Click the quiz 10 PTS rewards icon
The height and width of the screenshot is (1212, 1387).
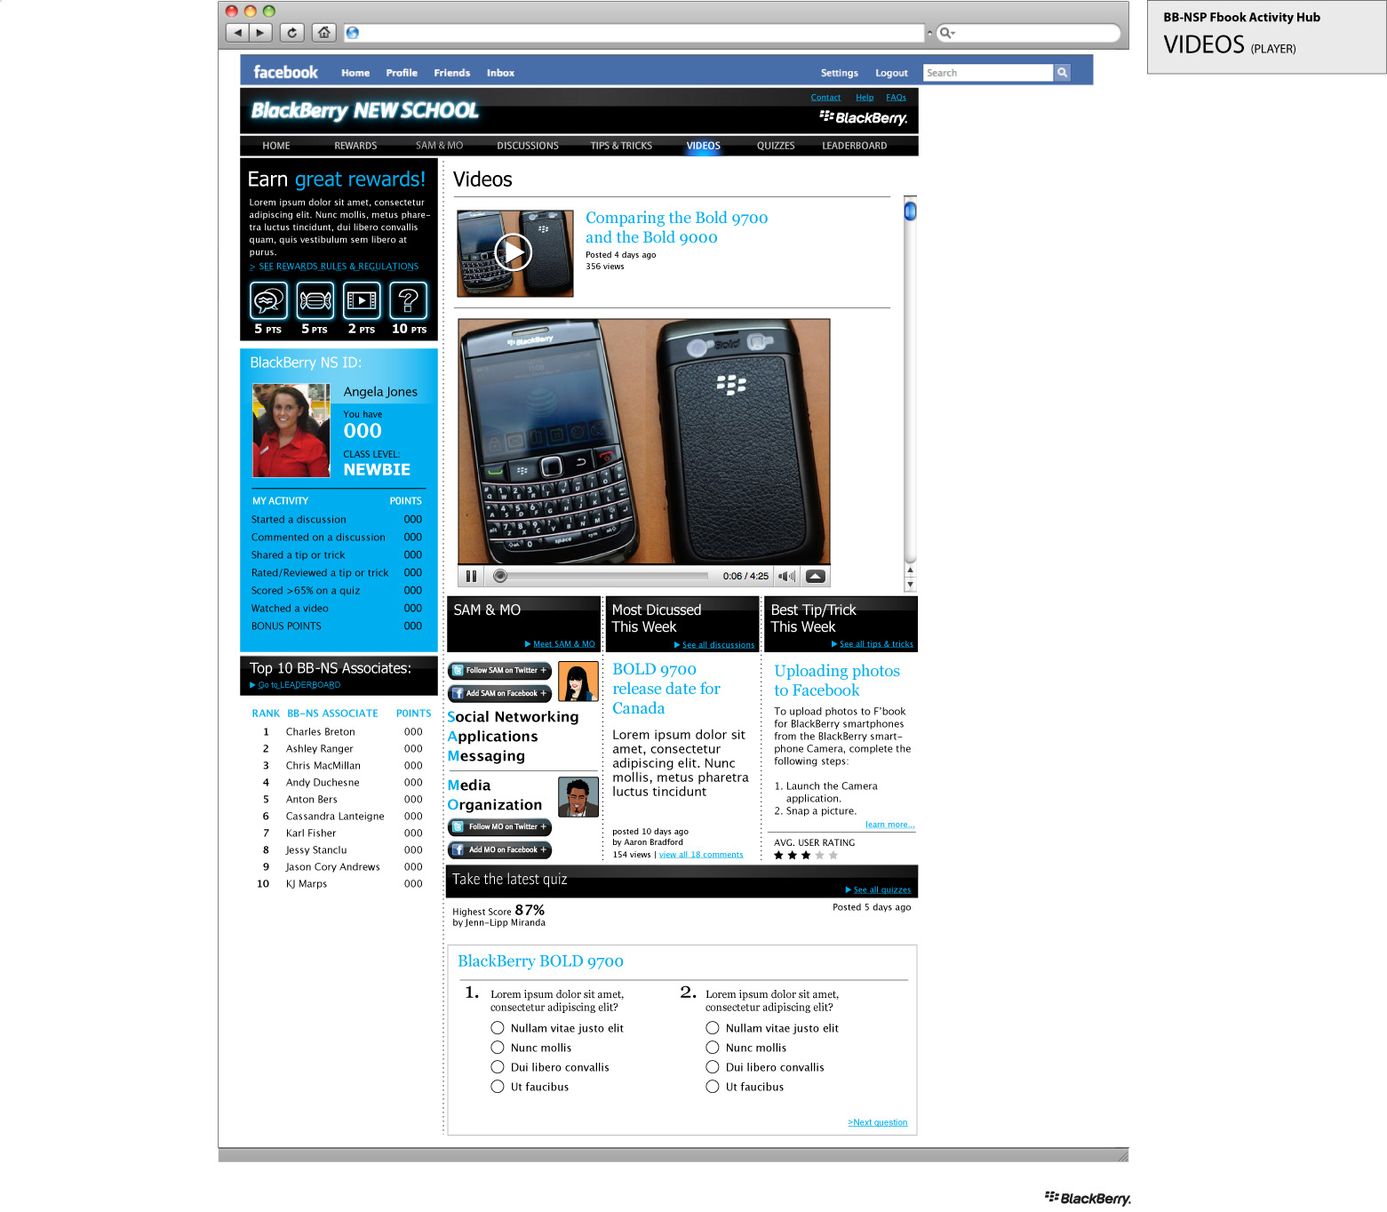[409, 300]
